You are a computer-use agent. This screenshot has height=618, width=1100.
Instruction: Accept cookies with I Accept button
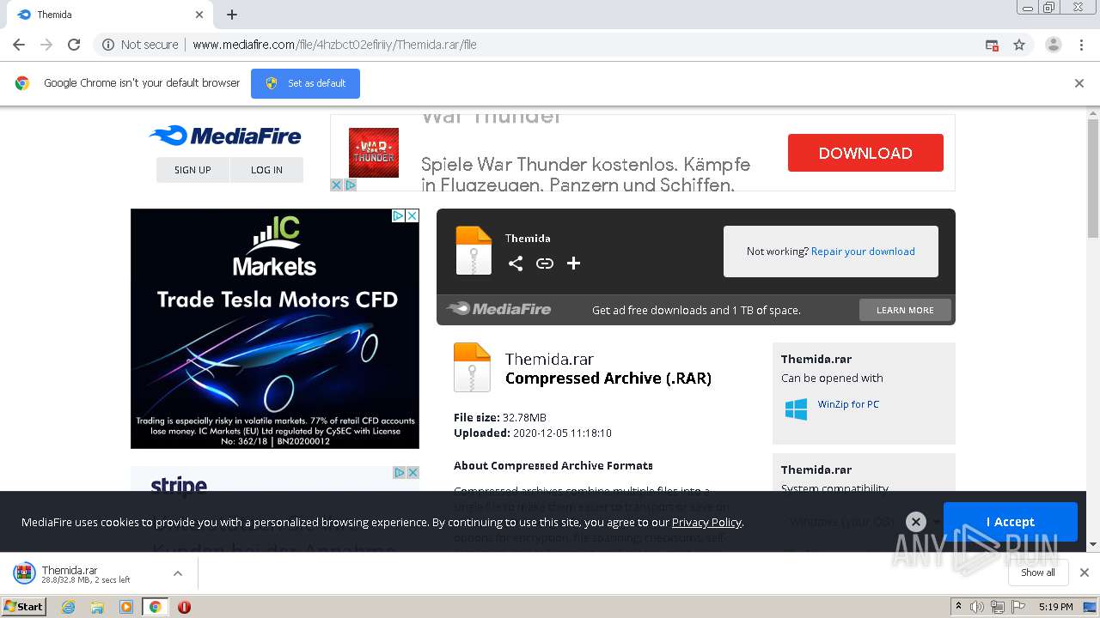pyautogui.click(x=1010, y=522)
